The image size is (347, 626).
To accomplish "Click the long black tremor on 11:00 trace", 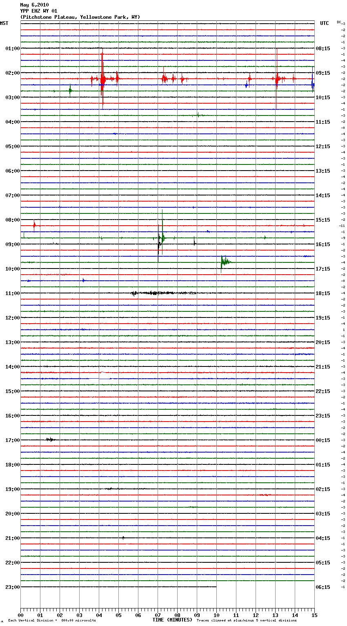I will (163, 293).
